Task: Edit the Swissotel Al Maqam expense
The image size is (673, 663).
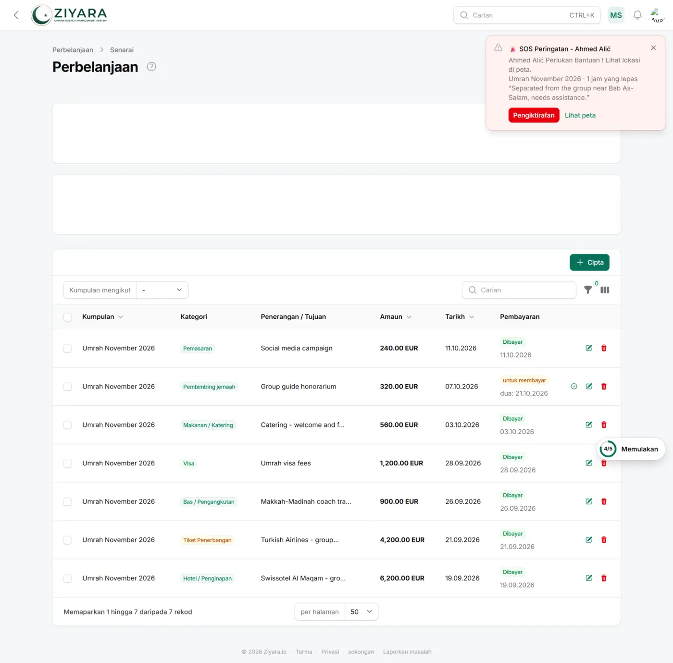Action: tap(589, 578)
